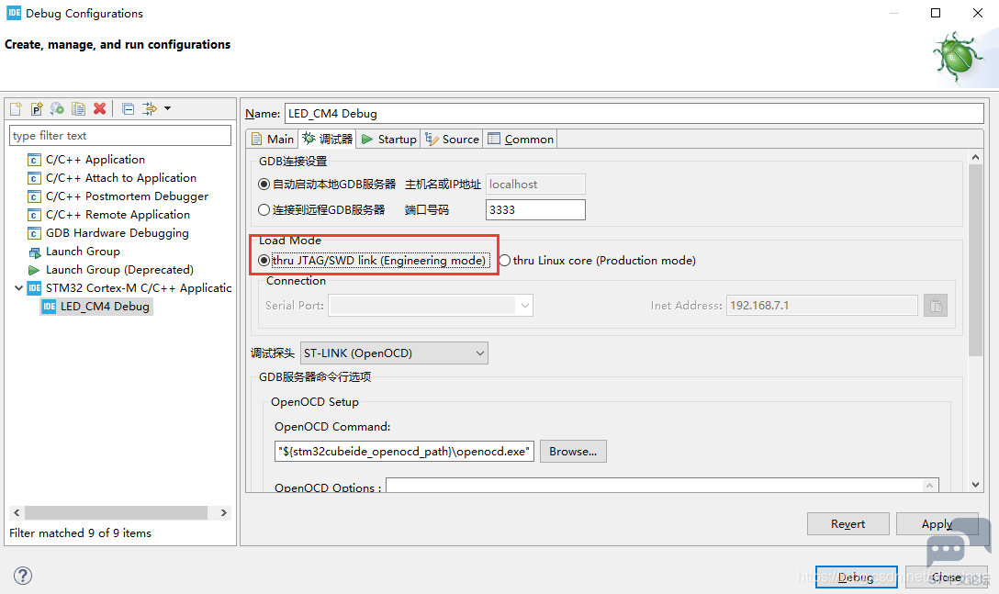The height and width of the screenshot is (594, 999).
Task: Click the New launch configuration icon
Action: click(x=16, y=109)
